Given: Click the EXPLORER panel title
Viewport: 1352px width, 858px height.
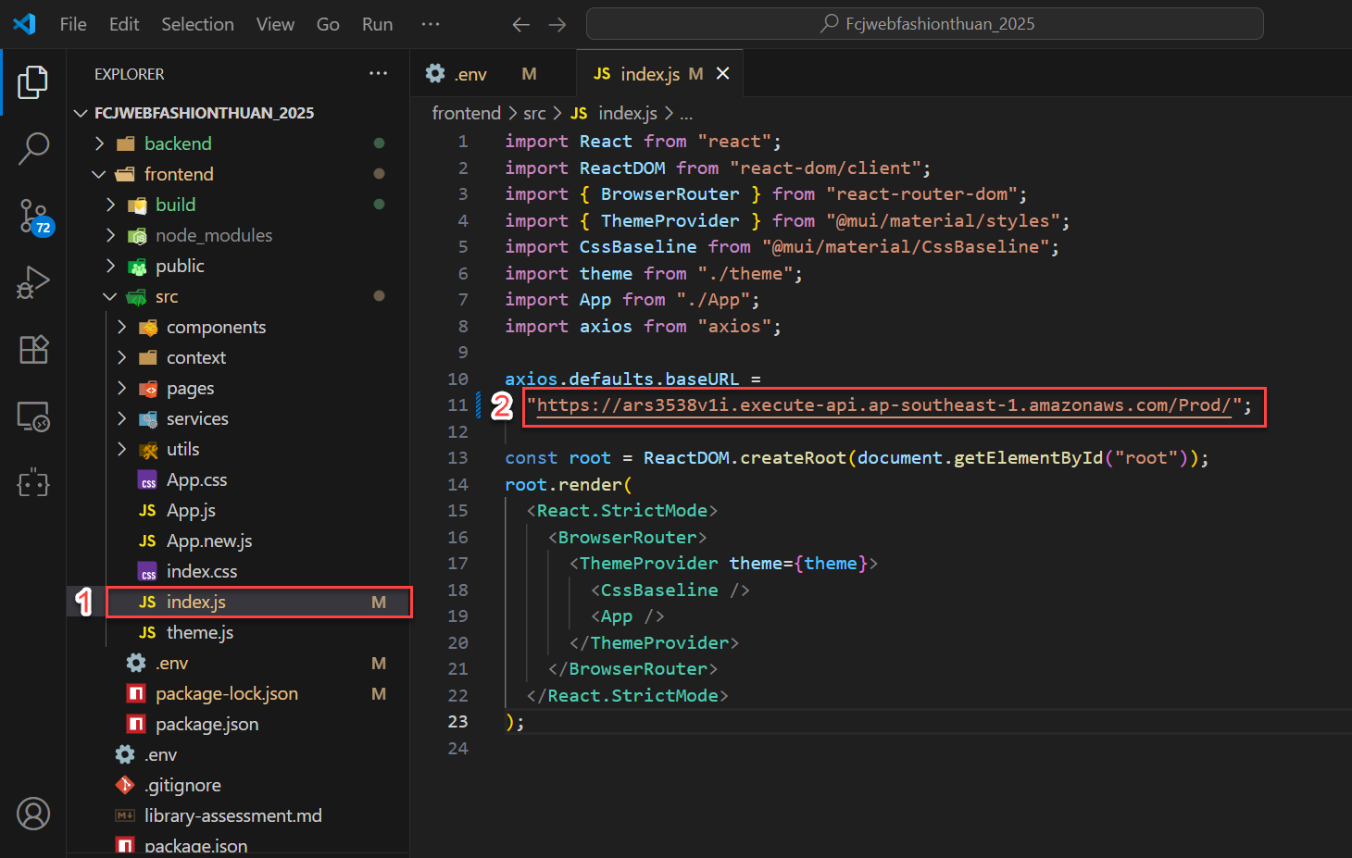Looking at the screenshot, I should click(x=130, y=74).
